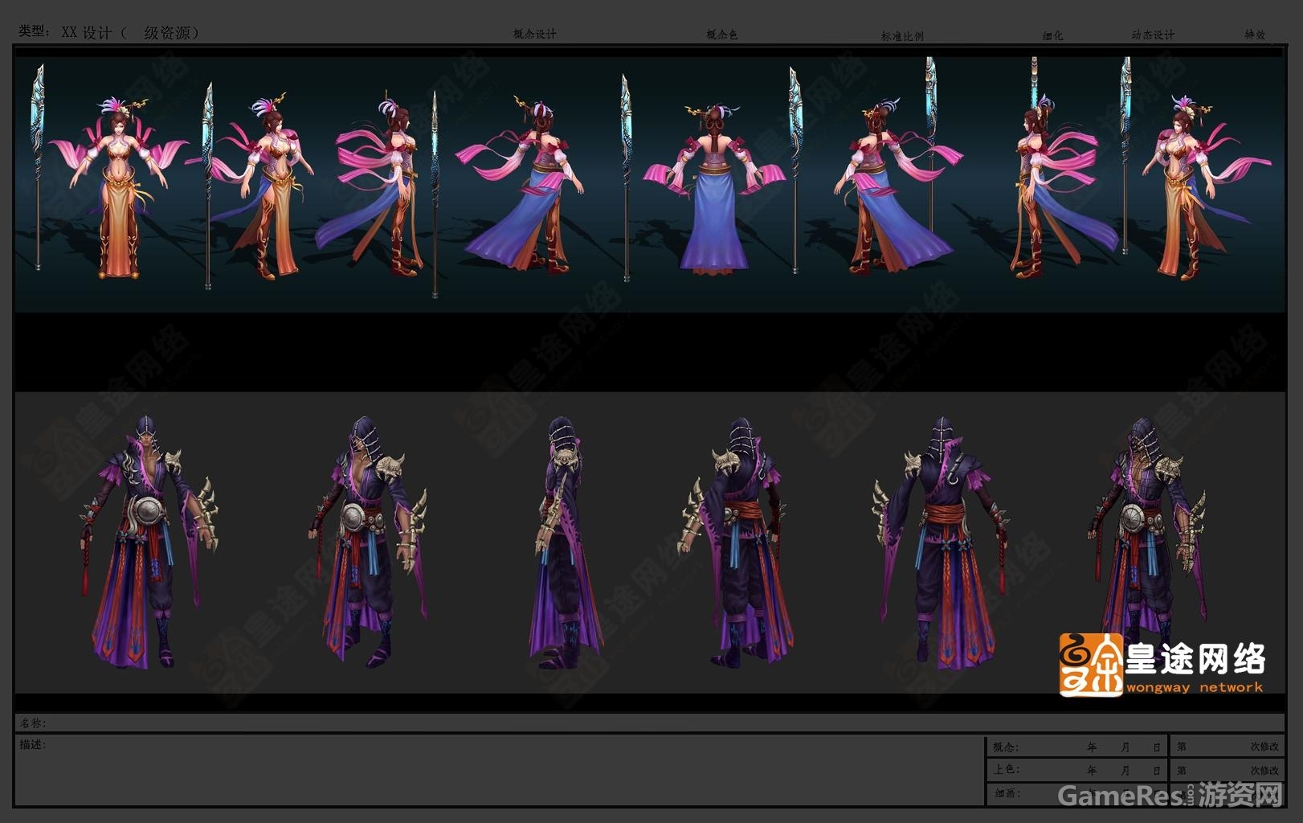Click the 次修改 cell in the 概念 row
The height and width of the screenshot is (823, 1303).
click(x=1227, y=747)
